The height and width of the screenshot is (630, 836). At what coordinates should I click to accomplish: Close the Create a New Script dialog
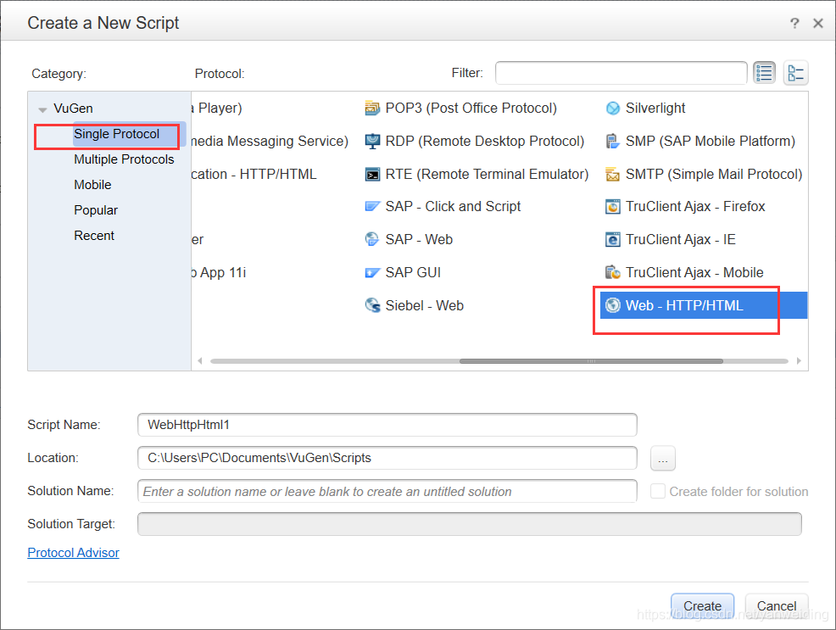818,23
